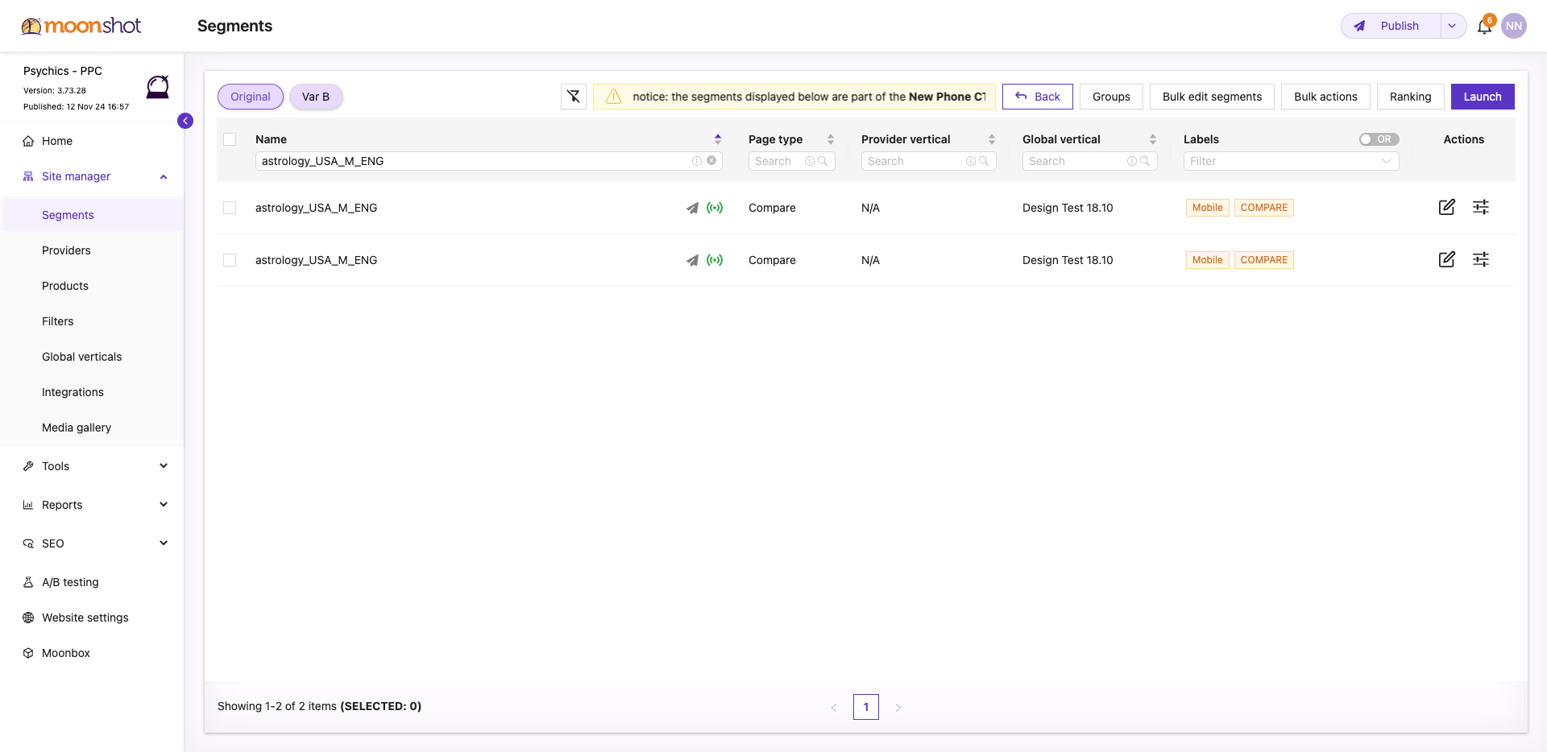The height and width of the screenshot is (752, 1547).
Task: Clear all filters with the funnel icon
Action: pos(574,97)
